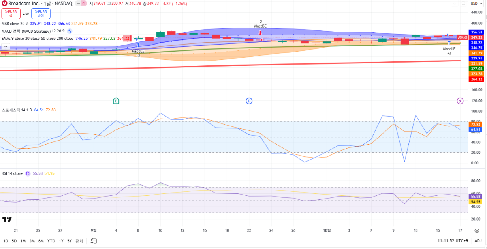
Task: Open the USD currency dropdown
Action: (x=476, y=4)
